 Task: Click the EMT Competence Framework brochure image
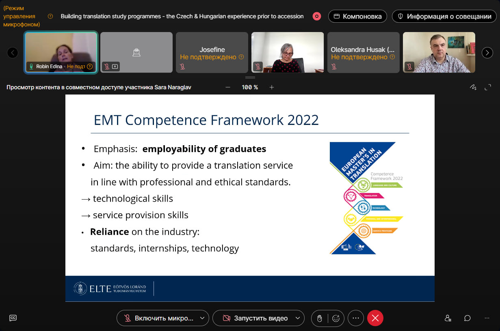tap(366, 198)
